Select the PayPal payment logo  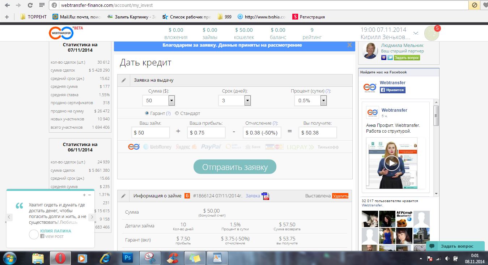[x=211, y=147]
